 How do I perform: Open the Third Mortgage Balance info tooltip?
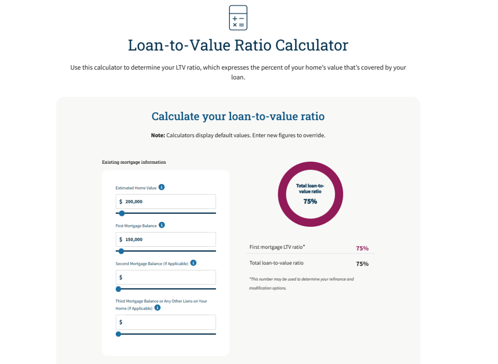(x=157, y=308)
